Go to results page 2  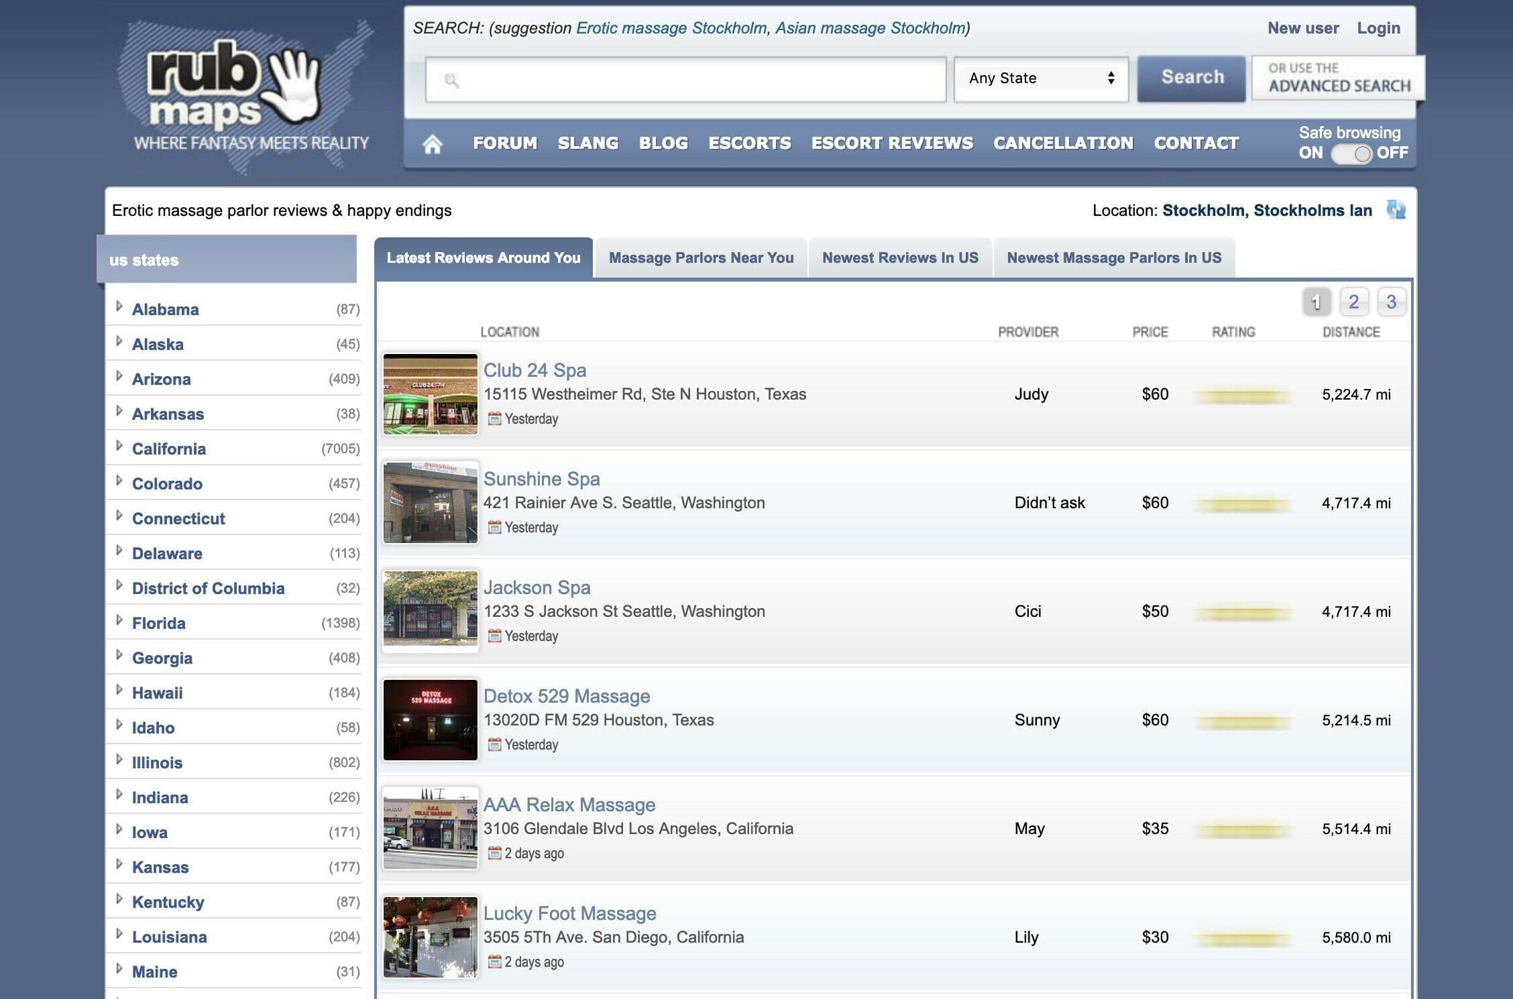[x=1354, y=302]
